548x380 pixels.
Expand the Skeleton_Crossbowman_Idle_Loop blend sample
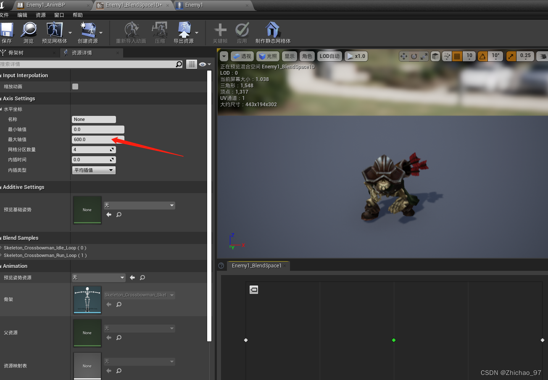tap(3, 248)
